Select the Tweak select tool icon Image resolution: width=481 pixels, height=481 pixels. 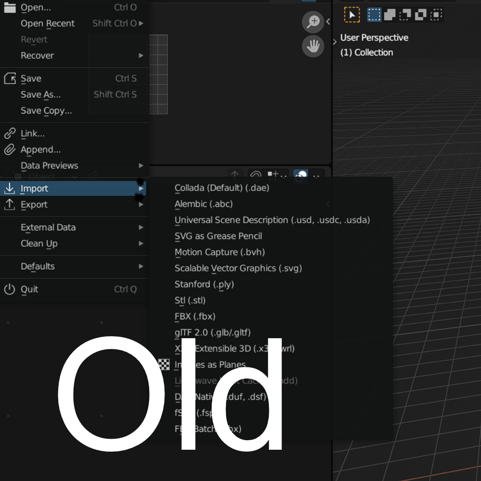(352, 14)
